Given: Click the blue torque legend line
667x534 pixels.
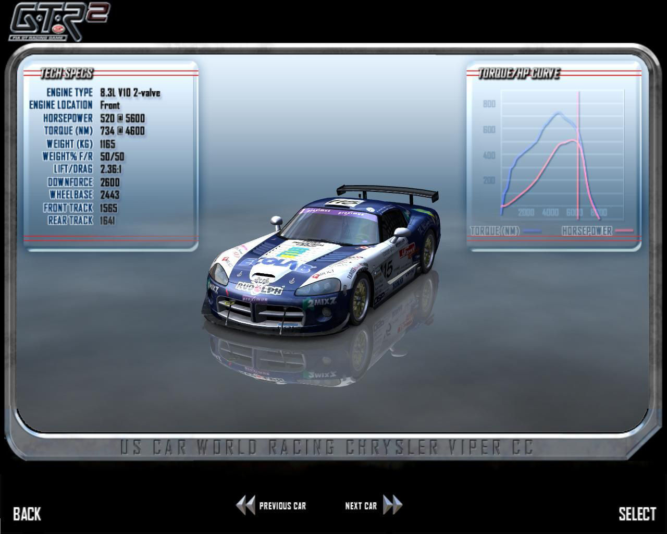Looking at the screenshot, I should pyautogui.click(x=532, y=231).
